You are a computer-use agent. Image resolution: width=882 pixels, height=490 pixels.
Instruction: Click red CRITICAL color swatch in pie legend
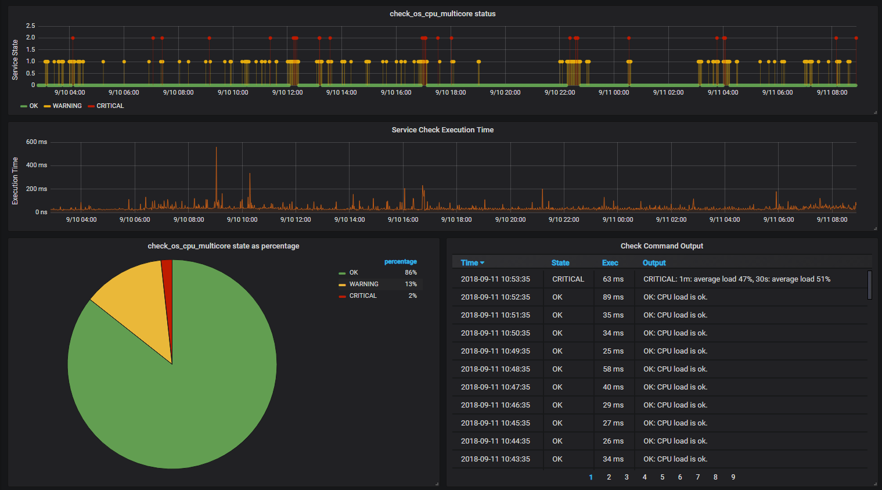coord(342,296)
